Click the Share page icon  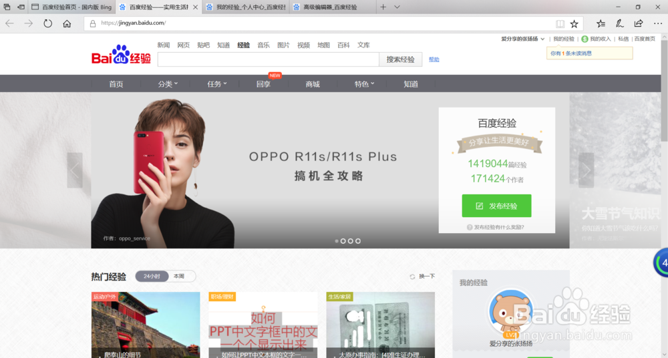[x=639, y=23]
